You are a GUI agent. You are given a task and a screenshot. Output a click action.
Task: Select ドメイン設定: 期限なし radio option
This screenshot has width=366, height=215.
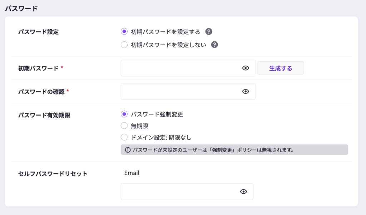[124, 137]
